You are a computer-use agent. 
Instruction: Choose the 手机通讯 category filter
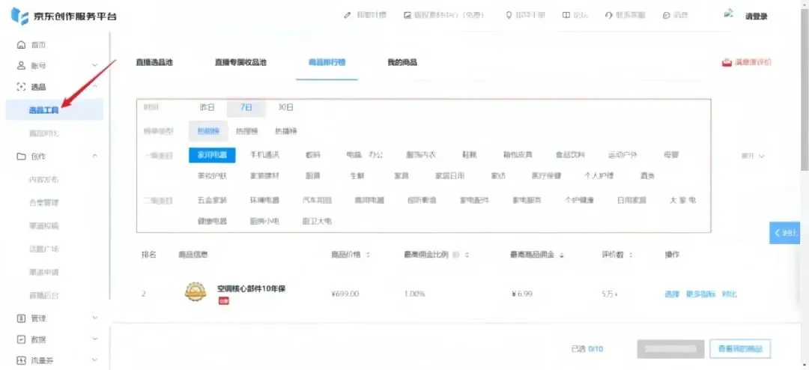pyautogui.click(x=264, y=155)
